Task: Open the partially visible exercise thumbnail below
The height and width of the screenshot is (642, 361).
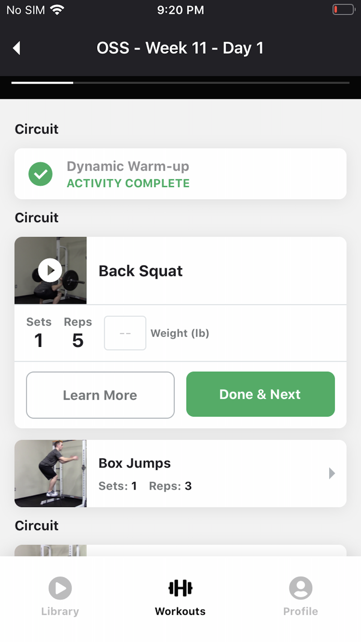Action: [x=51, y=550]
